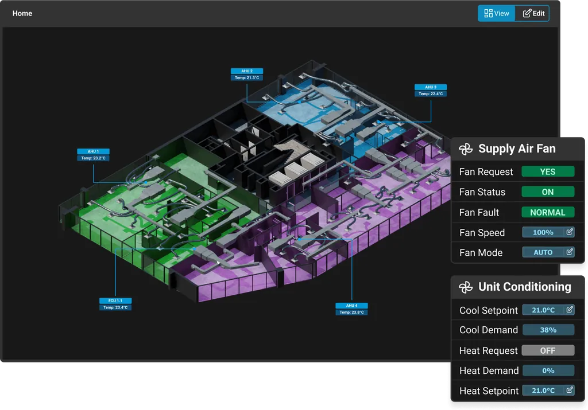588x410 pixels.
Task: Click the Fan Fault label
Action: (x=479, y=212)
